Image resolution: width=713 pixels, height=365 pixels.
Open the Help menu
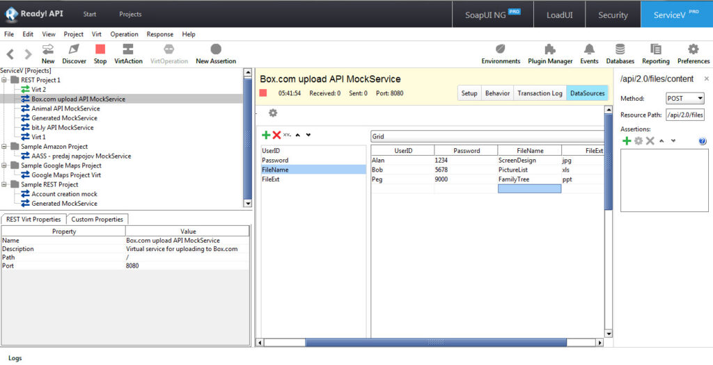tap(189, 34)
